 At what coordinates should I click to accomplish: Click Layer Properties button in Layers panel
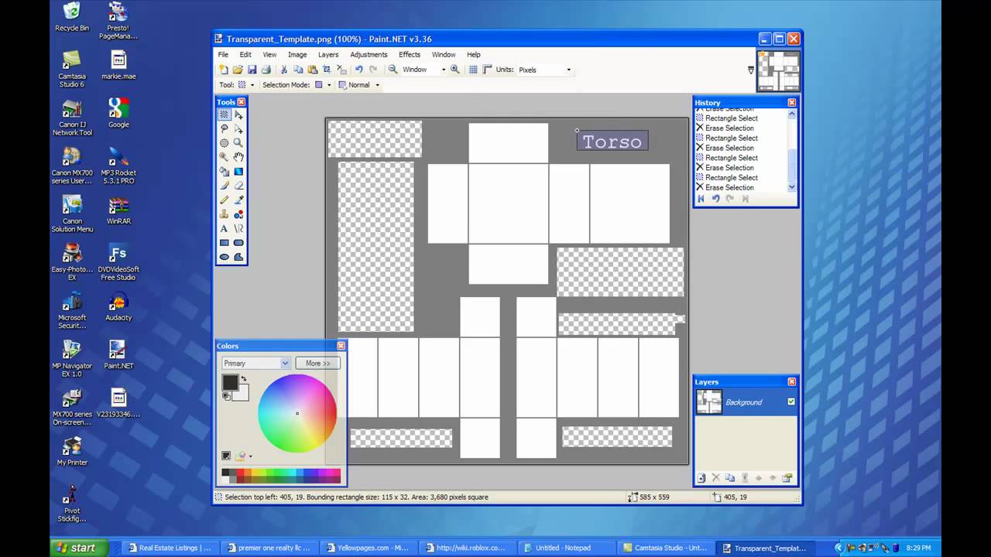[787, 478]
